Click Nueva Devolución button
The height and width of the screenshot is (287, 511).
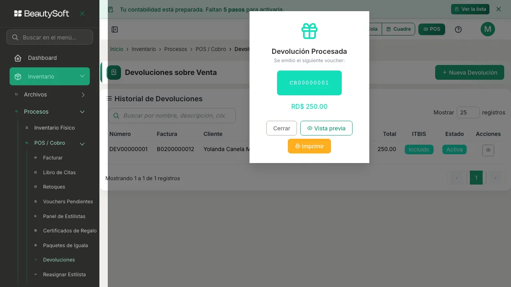tap(469, 73)
